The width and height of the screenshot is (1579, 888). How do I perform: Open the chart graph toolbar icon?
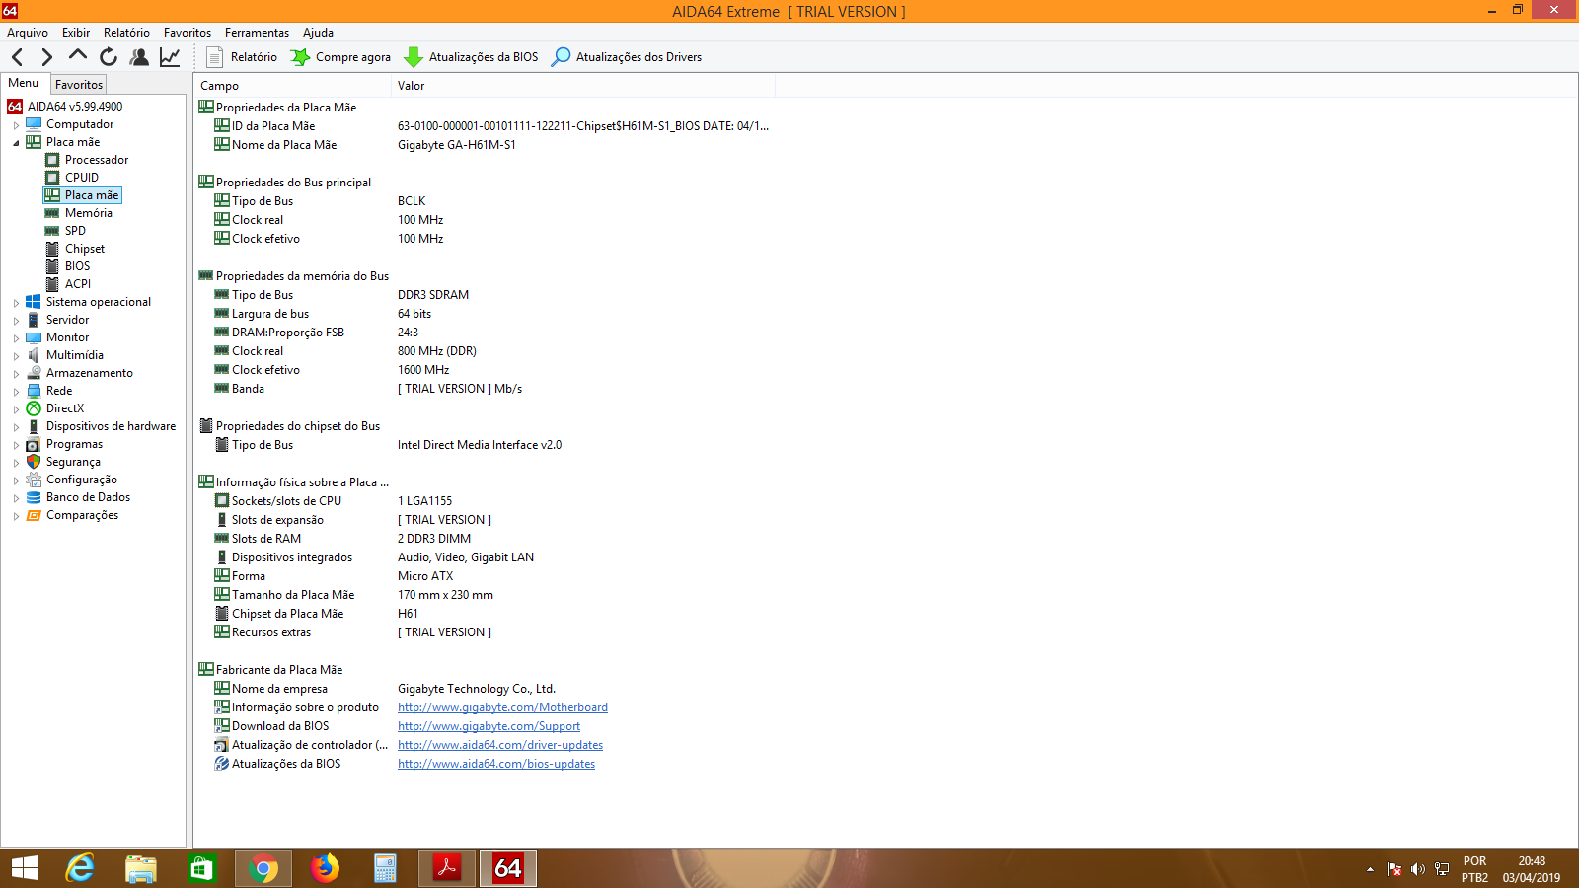(x=170, y=57)
